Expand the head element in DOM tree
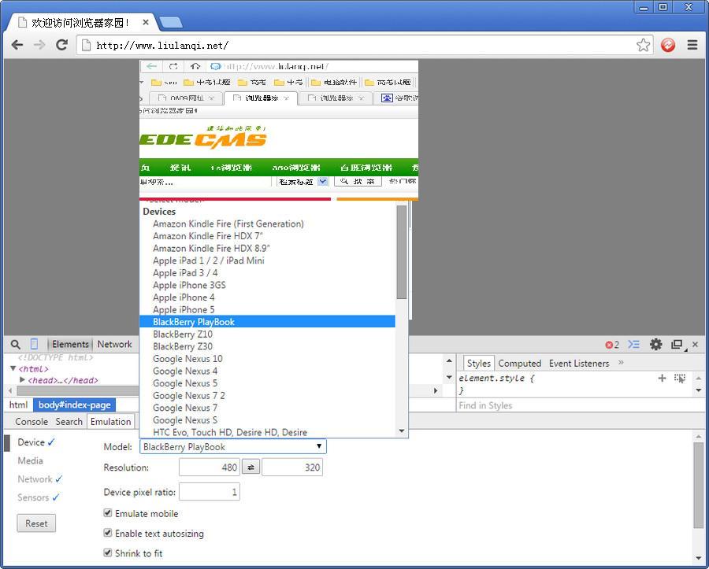 pos(23,380)
